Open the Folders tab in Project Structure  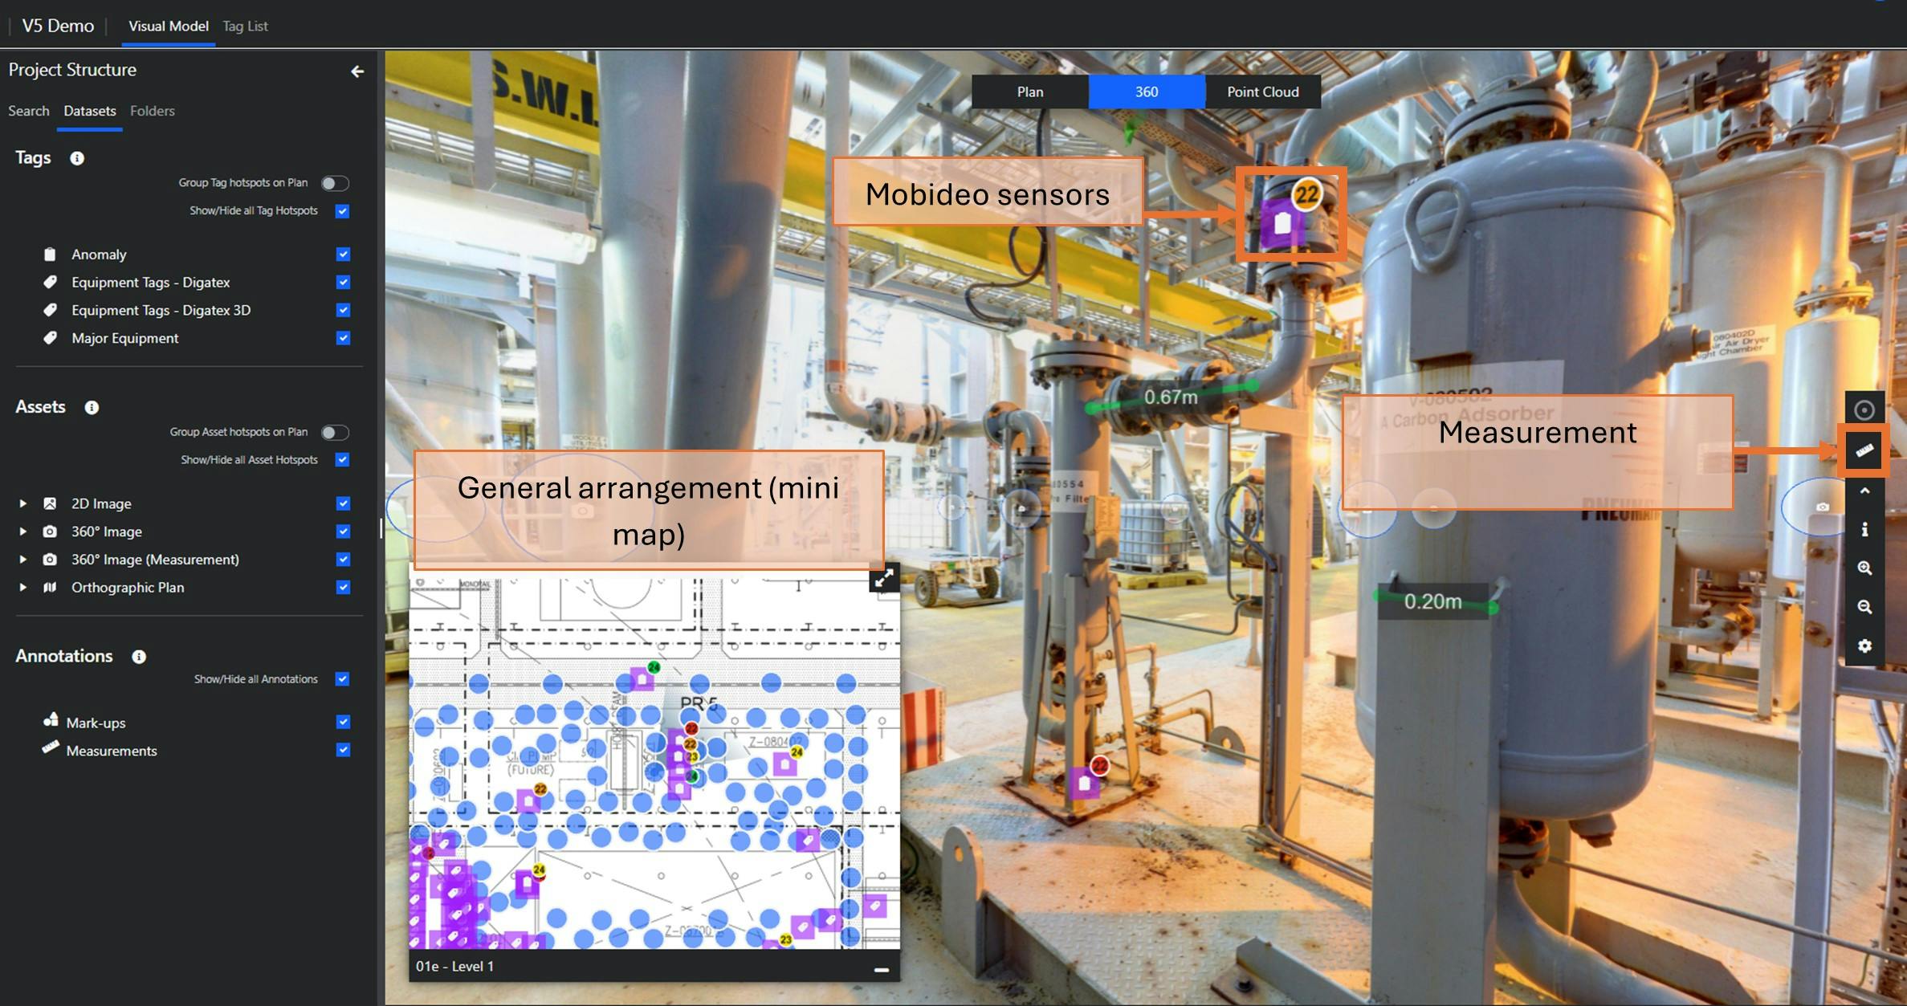coord(153,111)
